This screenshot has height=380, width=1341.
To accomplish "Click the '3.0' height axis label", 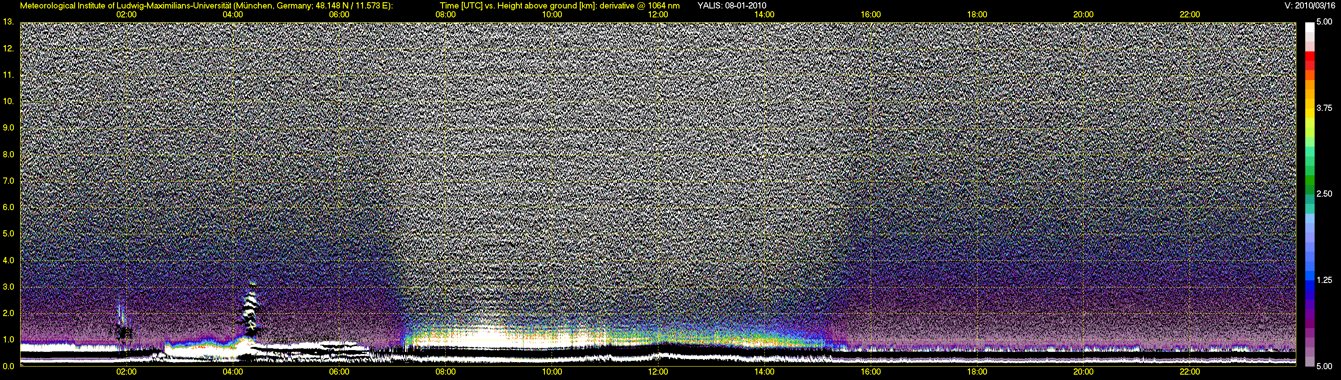I will coord(8,287).
